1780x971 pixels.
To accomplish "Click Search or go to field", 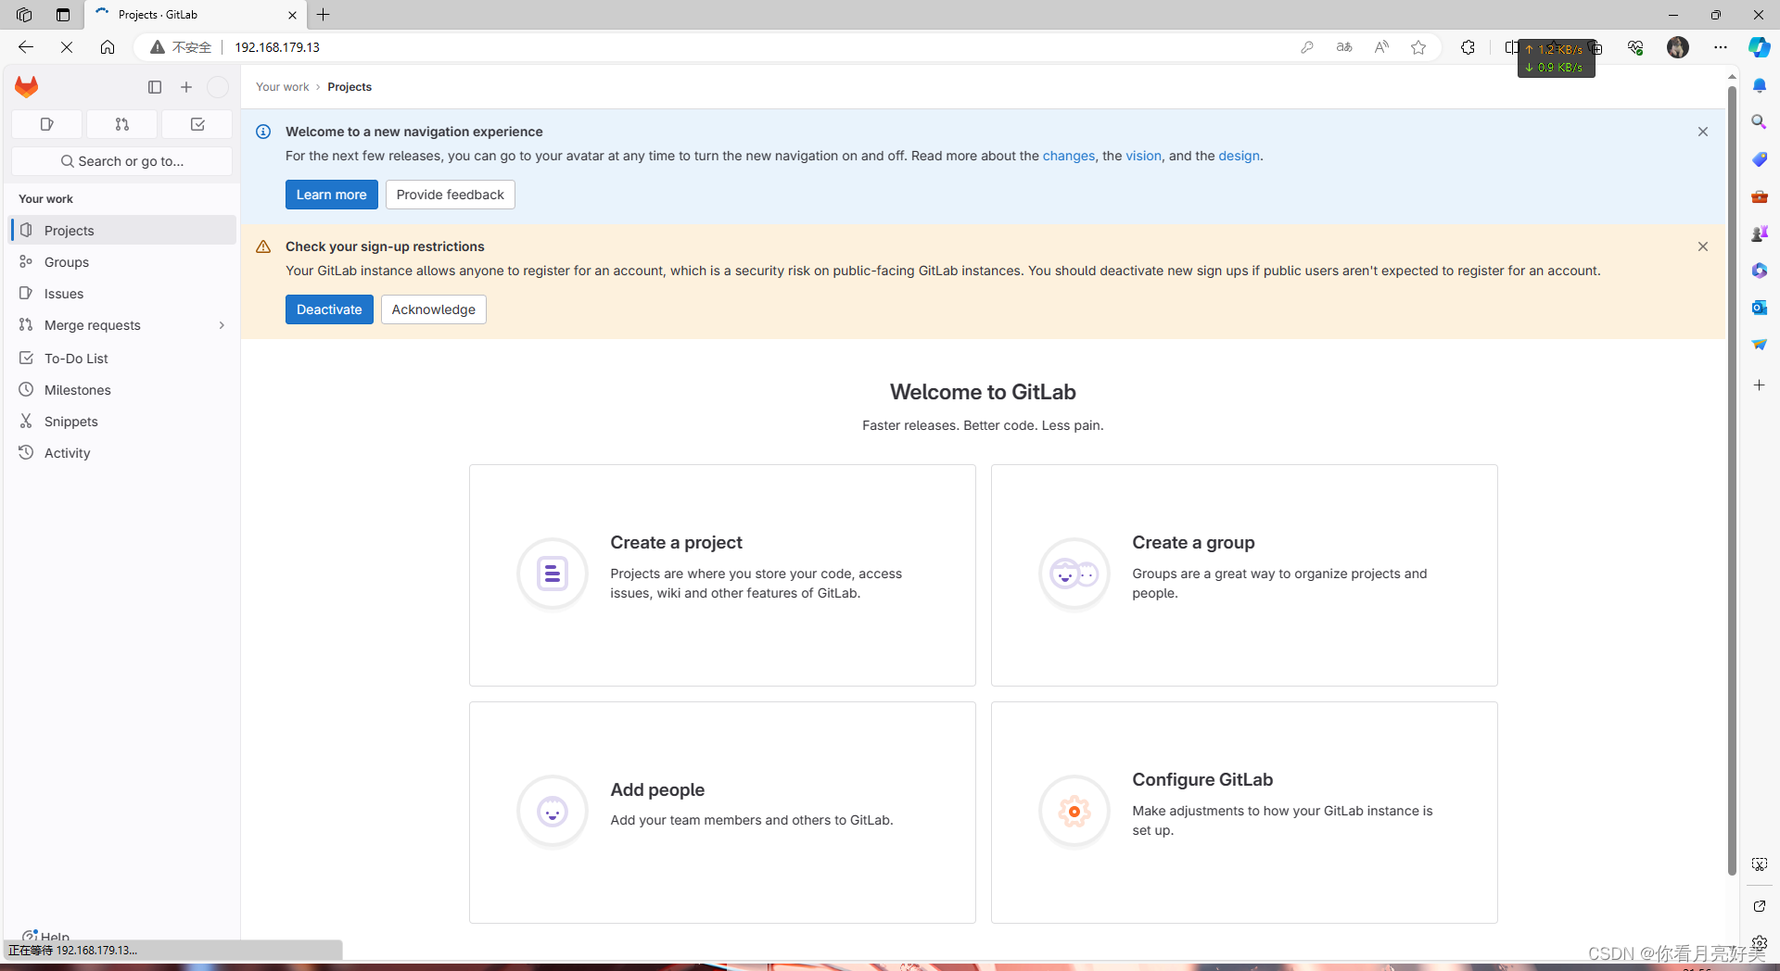I will coord(121,161).
